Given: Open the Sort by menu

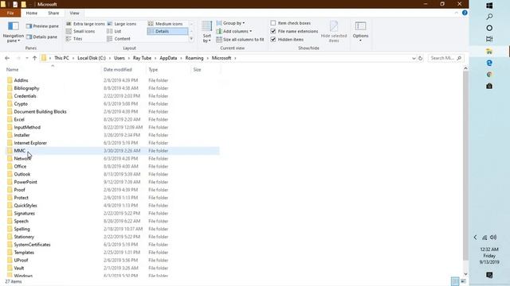Looking at the screenshot, I should click(207, 32).
